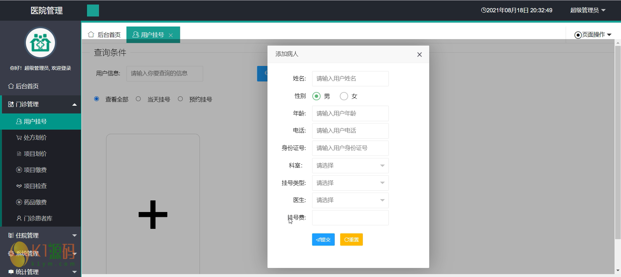Click the teal sidebar collapse square icon

coord(93,11)
